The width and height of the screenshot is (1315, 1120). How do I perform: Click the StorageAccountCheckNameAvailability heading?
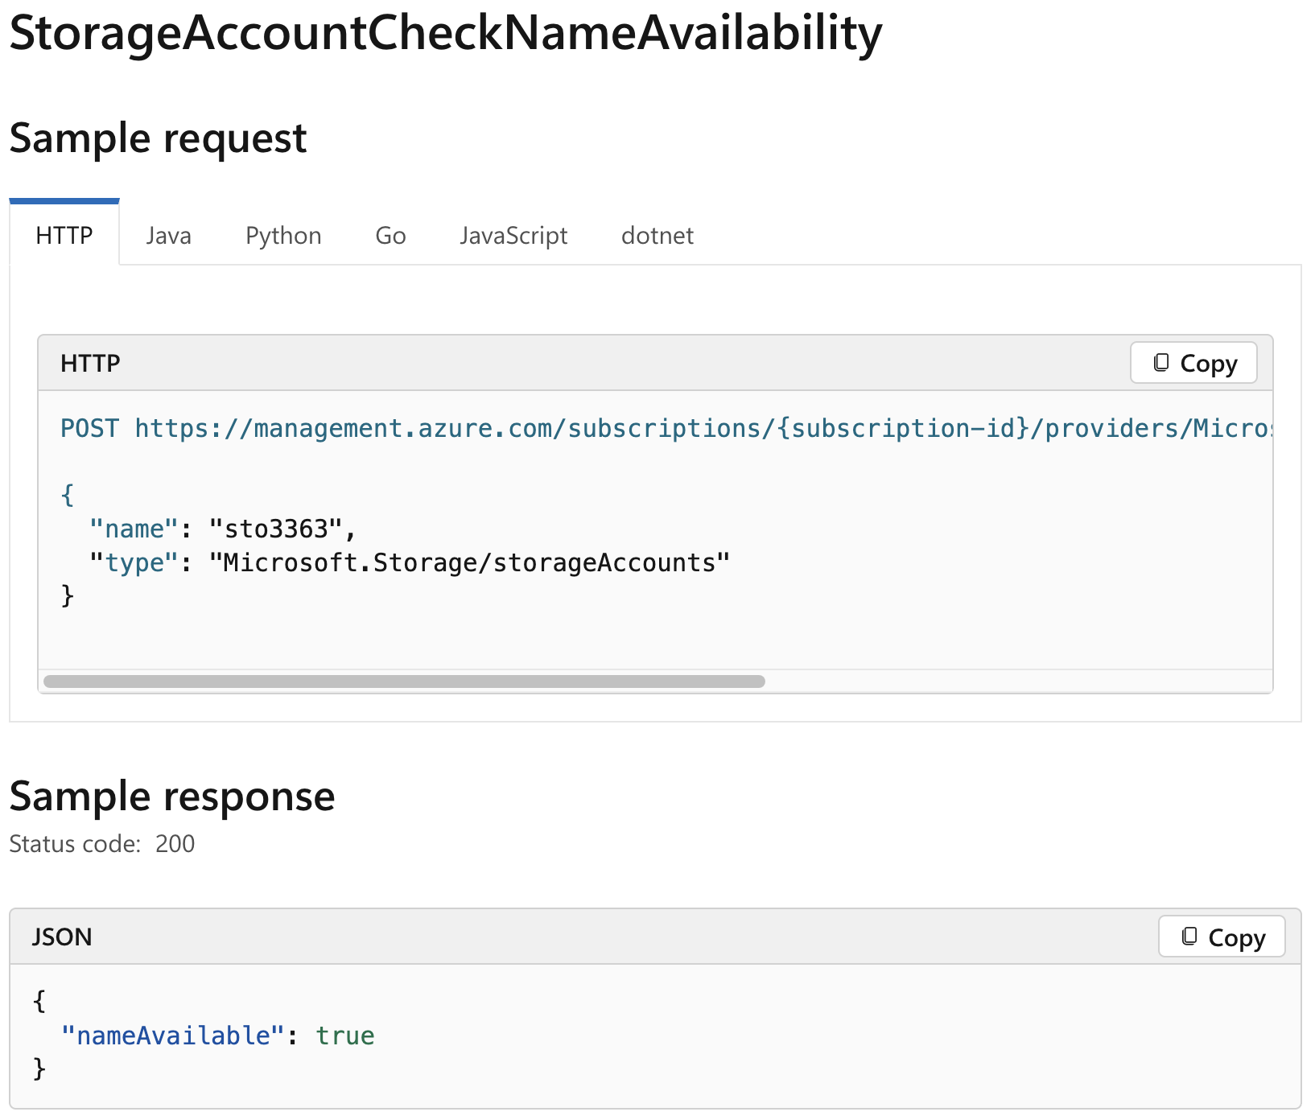(445, 34)
